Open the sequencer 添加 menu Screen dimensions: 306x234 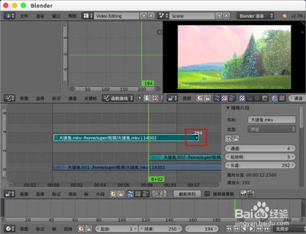(x=72, y=194)
